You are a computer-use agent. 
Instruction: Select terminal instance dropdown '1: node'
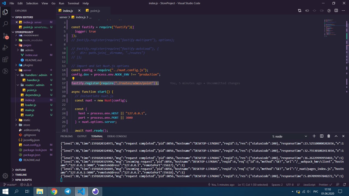[x=289, y=136]
